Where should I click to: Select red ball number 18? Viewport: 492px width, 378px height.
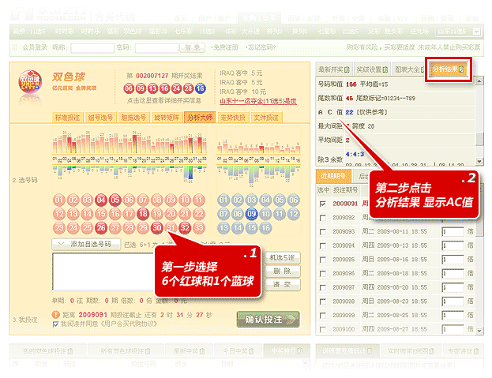tap(143, 214)
